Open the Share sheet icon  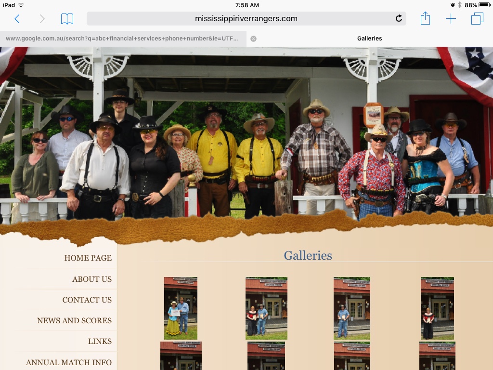tap(425, 19)
